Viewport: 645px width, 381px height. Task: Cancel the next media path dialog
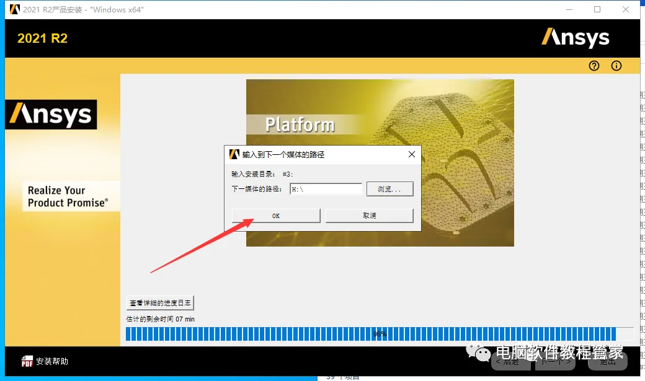click(x=370, y=216)
